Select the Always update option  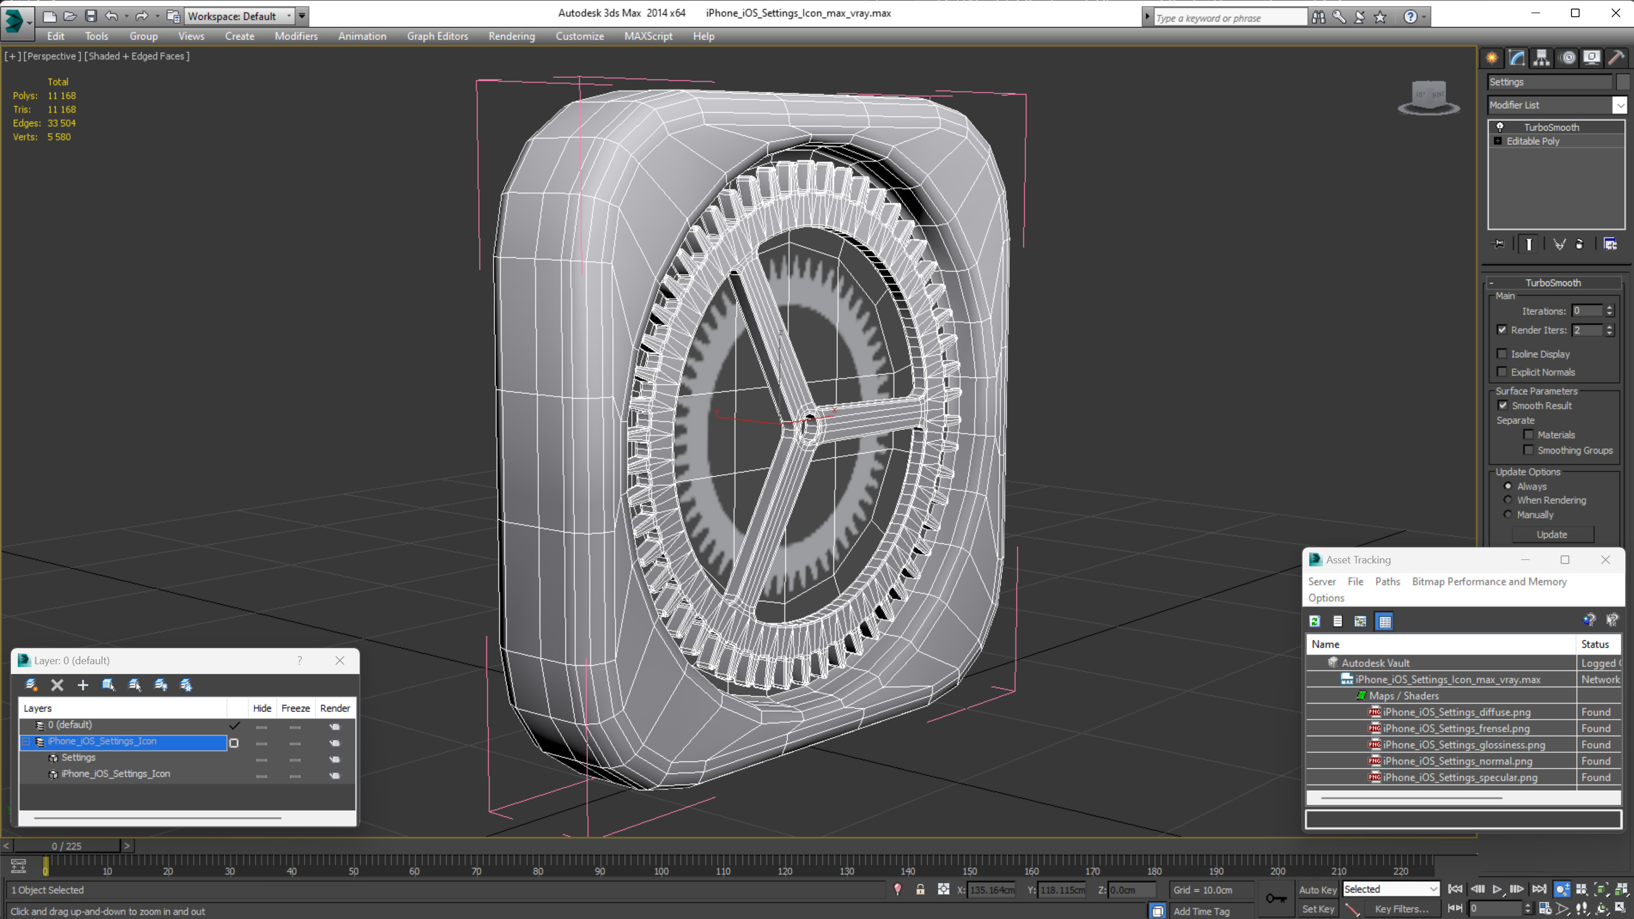pyautogui.click(x=1508, y=486)
